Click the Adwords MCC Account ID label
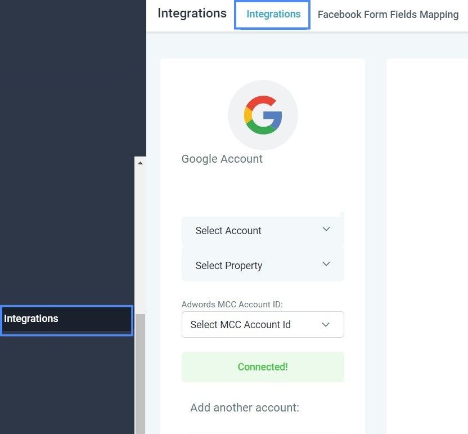Screen dimensions: 468x434 [x=232, y=305]
